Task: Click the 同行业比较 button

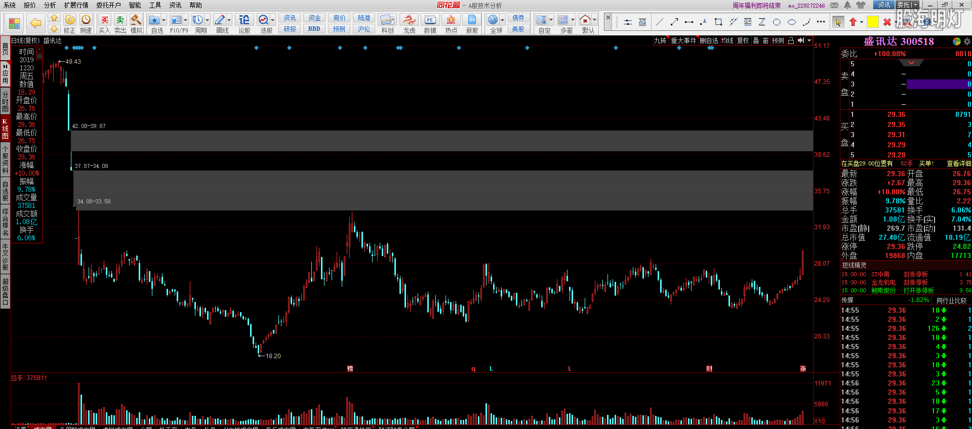Action: click(951, 301)
